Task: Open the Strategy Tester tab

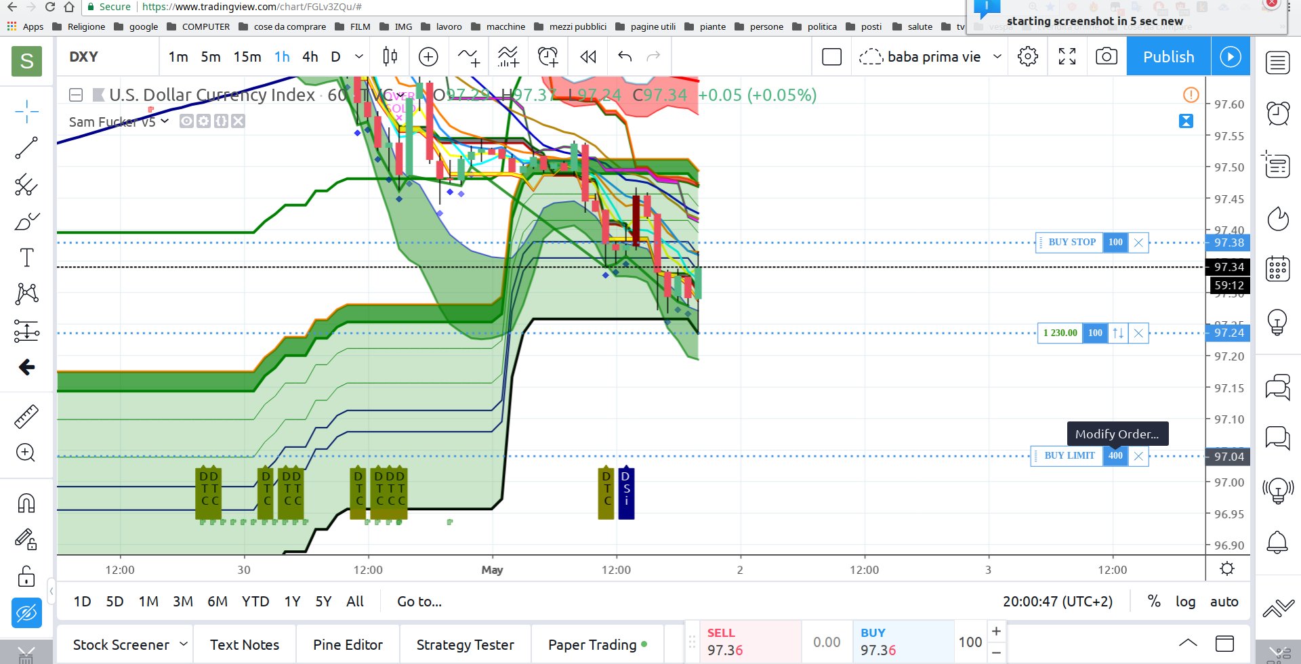Action: click(x=466, y=645)
